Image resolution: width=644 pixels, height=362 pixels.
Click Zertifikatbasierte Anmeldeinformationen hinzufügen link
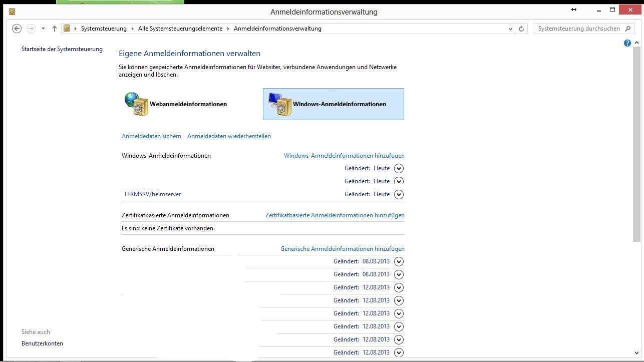[335, 215]
